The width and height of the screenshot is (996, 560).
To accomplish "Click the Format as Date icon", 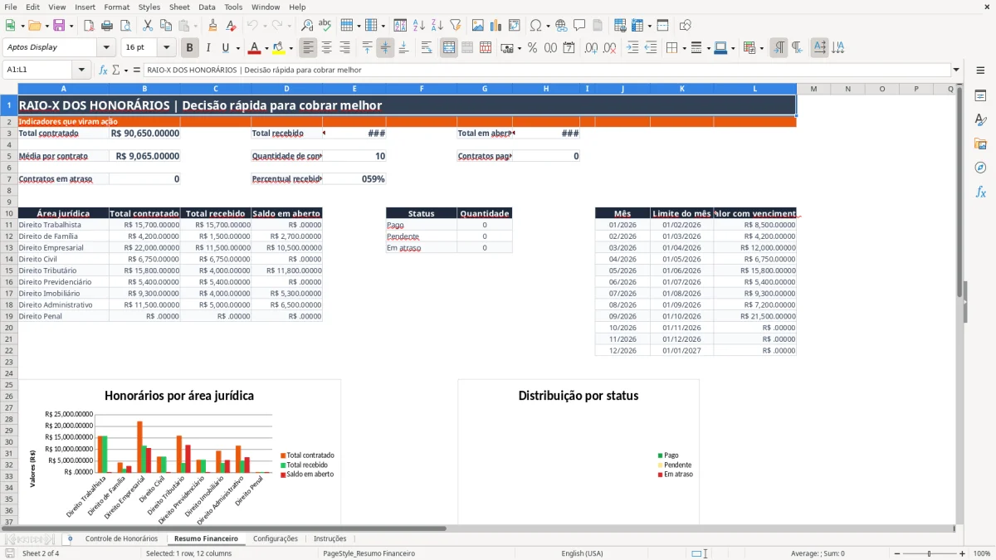I will [x=569, y=47].
